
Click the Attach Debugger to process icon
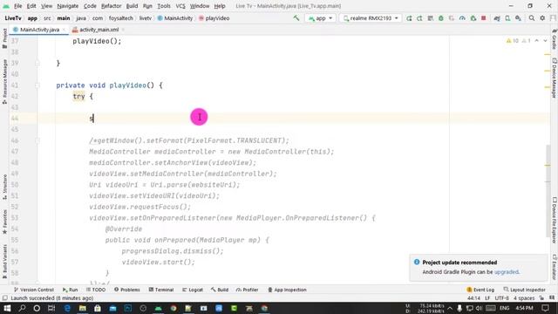click(x=473, y=18)
